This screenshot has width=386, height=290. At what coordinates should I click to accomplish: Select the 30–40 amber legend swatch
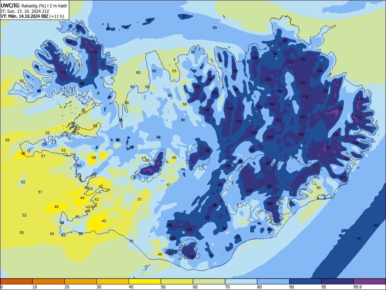point(113,281)
